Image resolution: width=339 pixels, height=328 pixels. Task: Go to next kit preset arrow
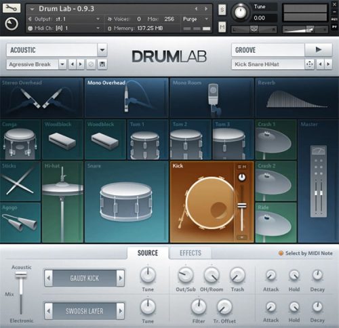(x=80, y=64)
